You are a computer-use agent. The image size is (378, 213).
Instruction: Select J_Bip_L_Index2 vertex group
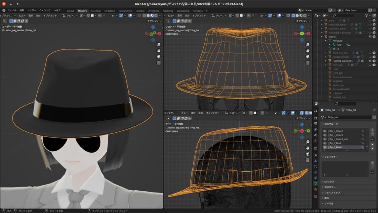coord(335,131)
